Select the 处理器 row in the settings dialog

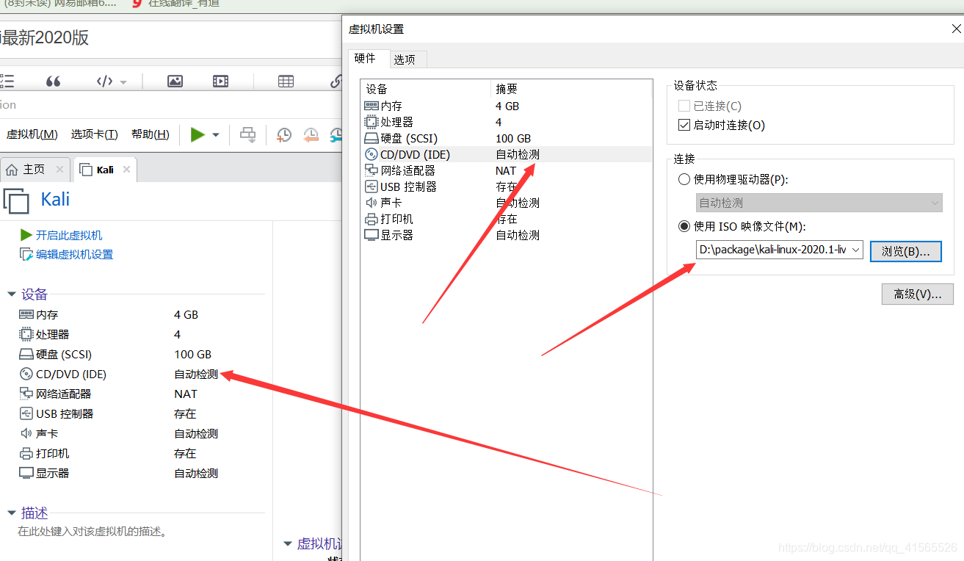pos(507,122)
